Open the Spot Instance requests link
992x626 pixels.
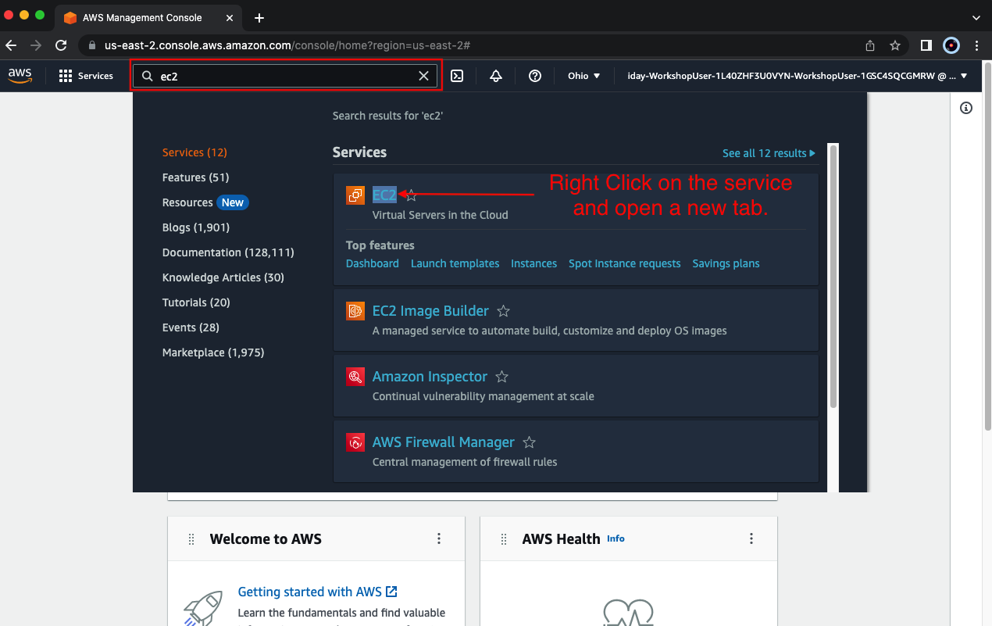624,263
